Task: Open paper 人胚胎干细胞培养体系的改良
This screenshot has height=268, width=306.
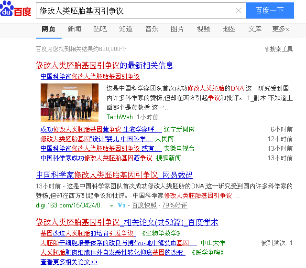Action: pyautogui.click(x=119, y=243)
